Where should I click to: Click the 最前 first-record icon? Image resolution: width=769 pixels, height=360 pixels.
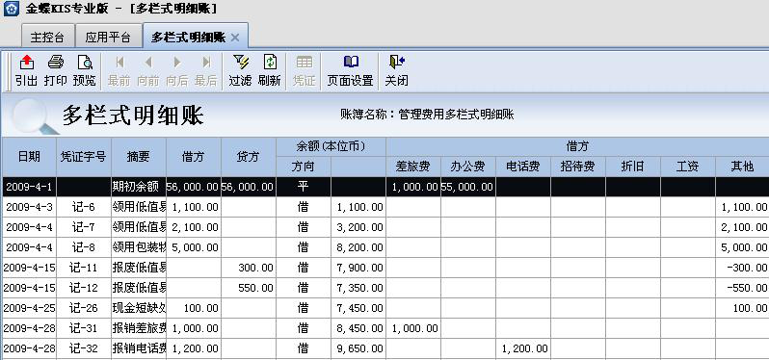(119, 63)
